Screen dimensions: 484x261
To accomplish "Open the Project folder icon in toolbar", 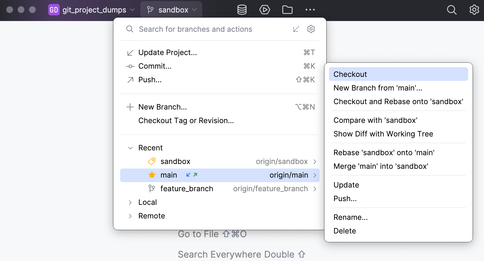I will (x=287, y=10).
